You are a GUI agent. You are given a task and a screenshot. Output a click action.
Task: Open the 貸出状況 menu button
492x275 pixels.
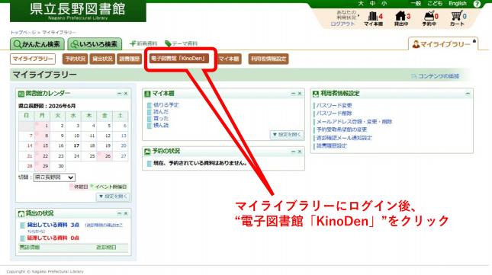coord(102,59)
